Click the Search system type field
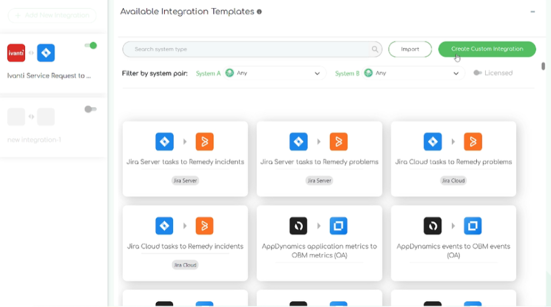 pyautogui.click(x=252, y=49)
